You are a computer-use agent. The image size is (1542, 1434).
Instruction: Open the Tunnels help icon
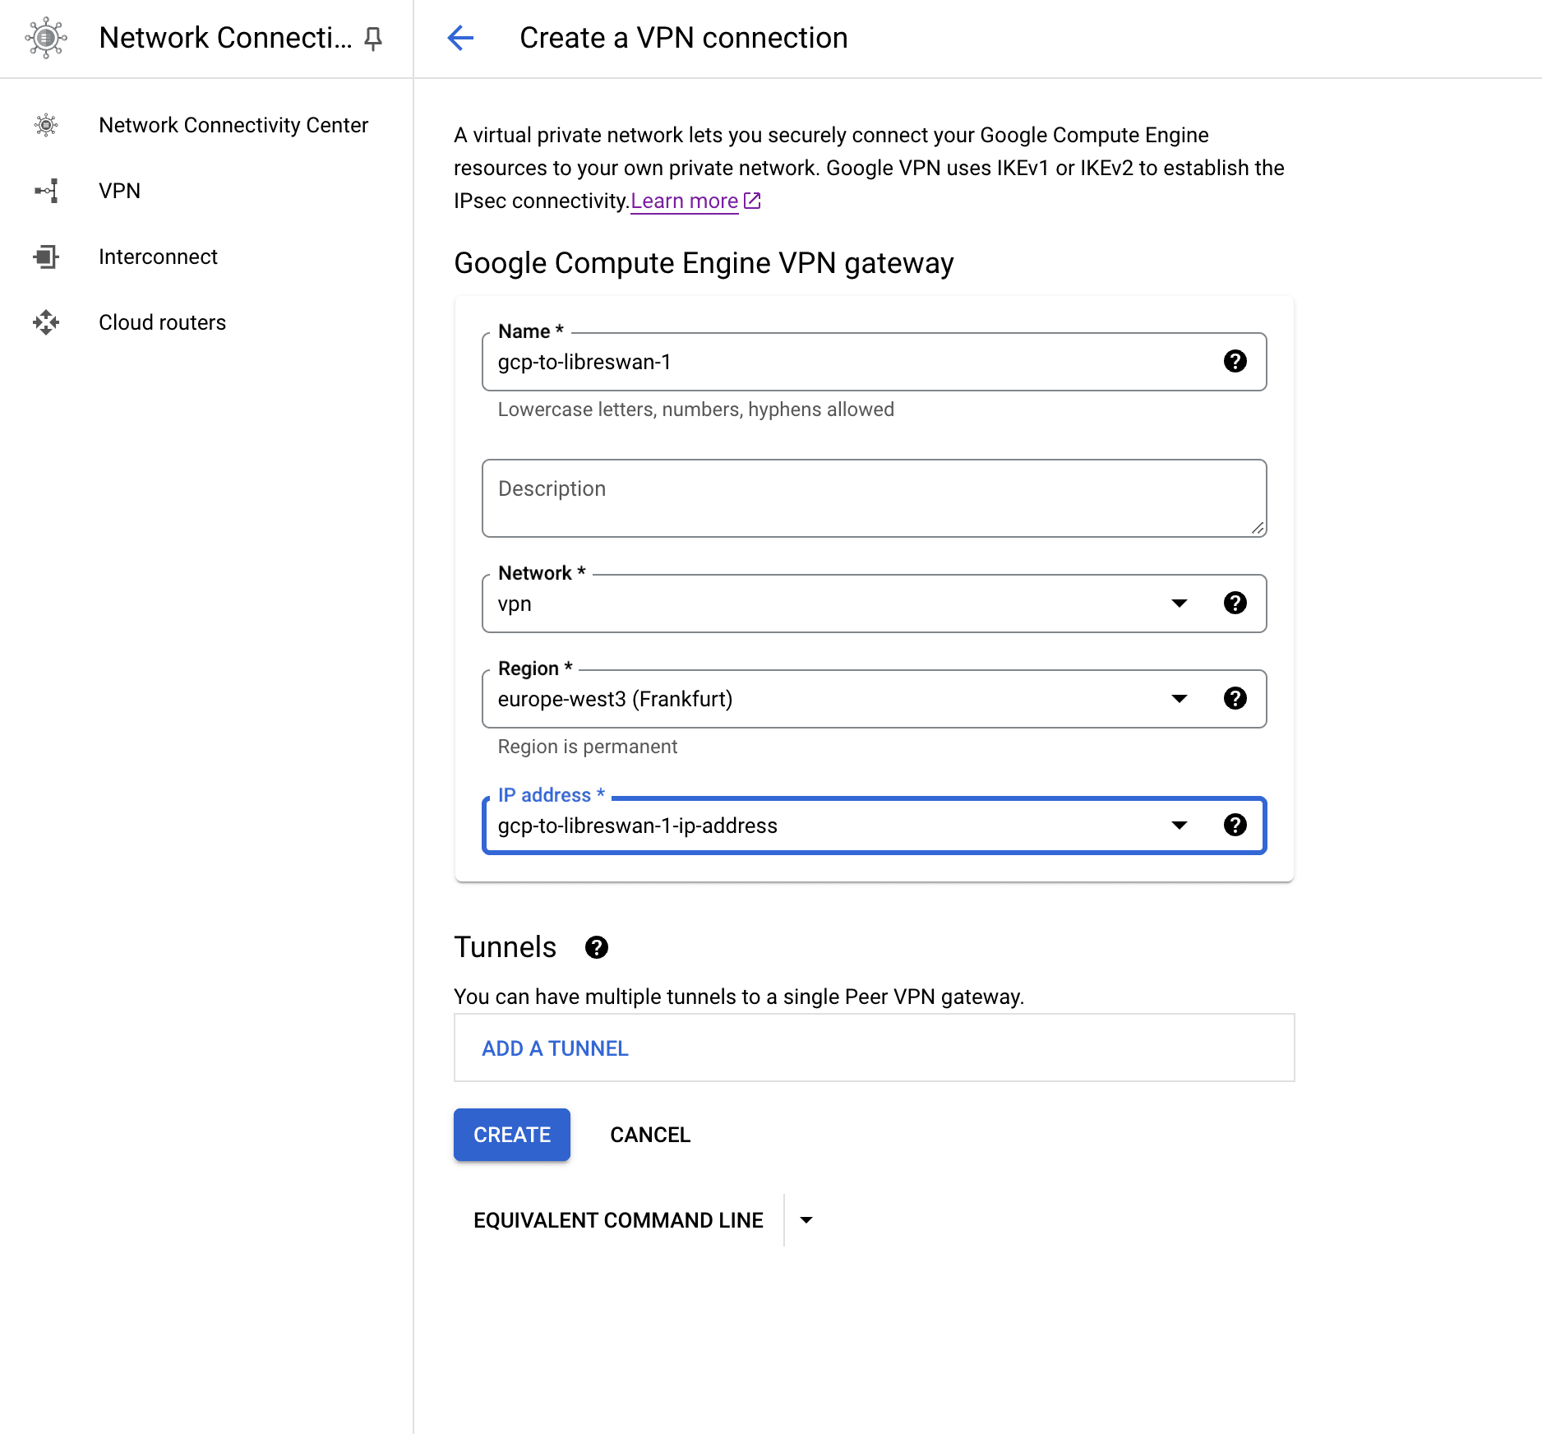click(x=596, y=947)
